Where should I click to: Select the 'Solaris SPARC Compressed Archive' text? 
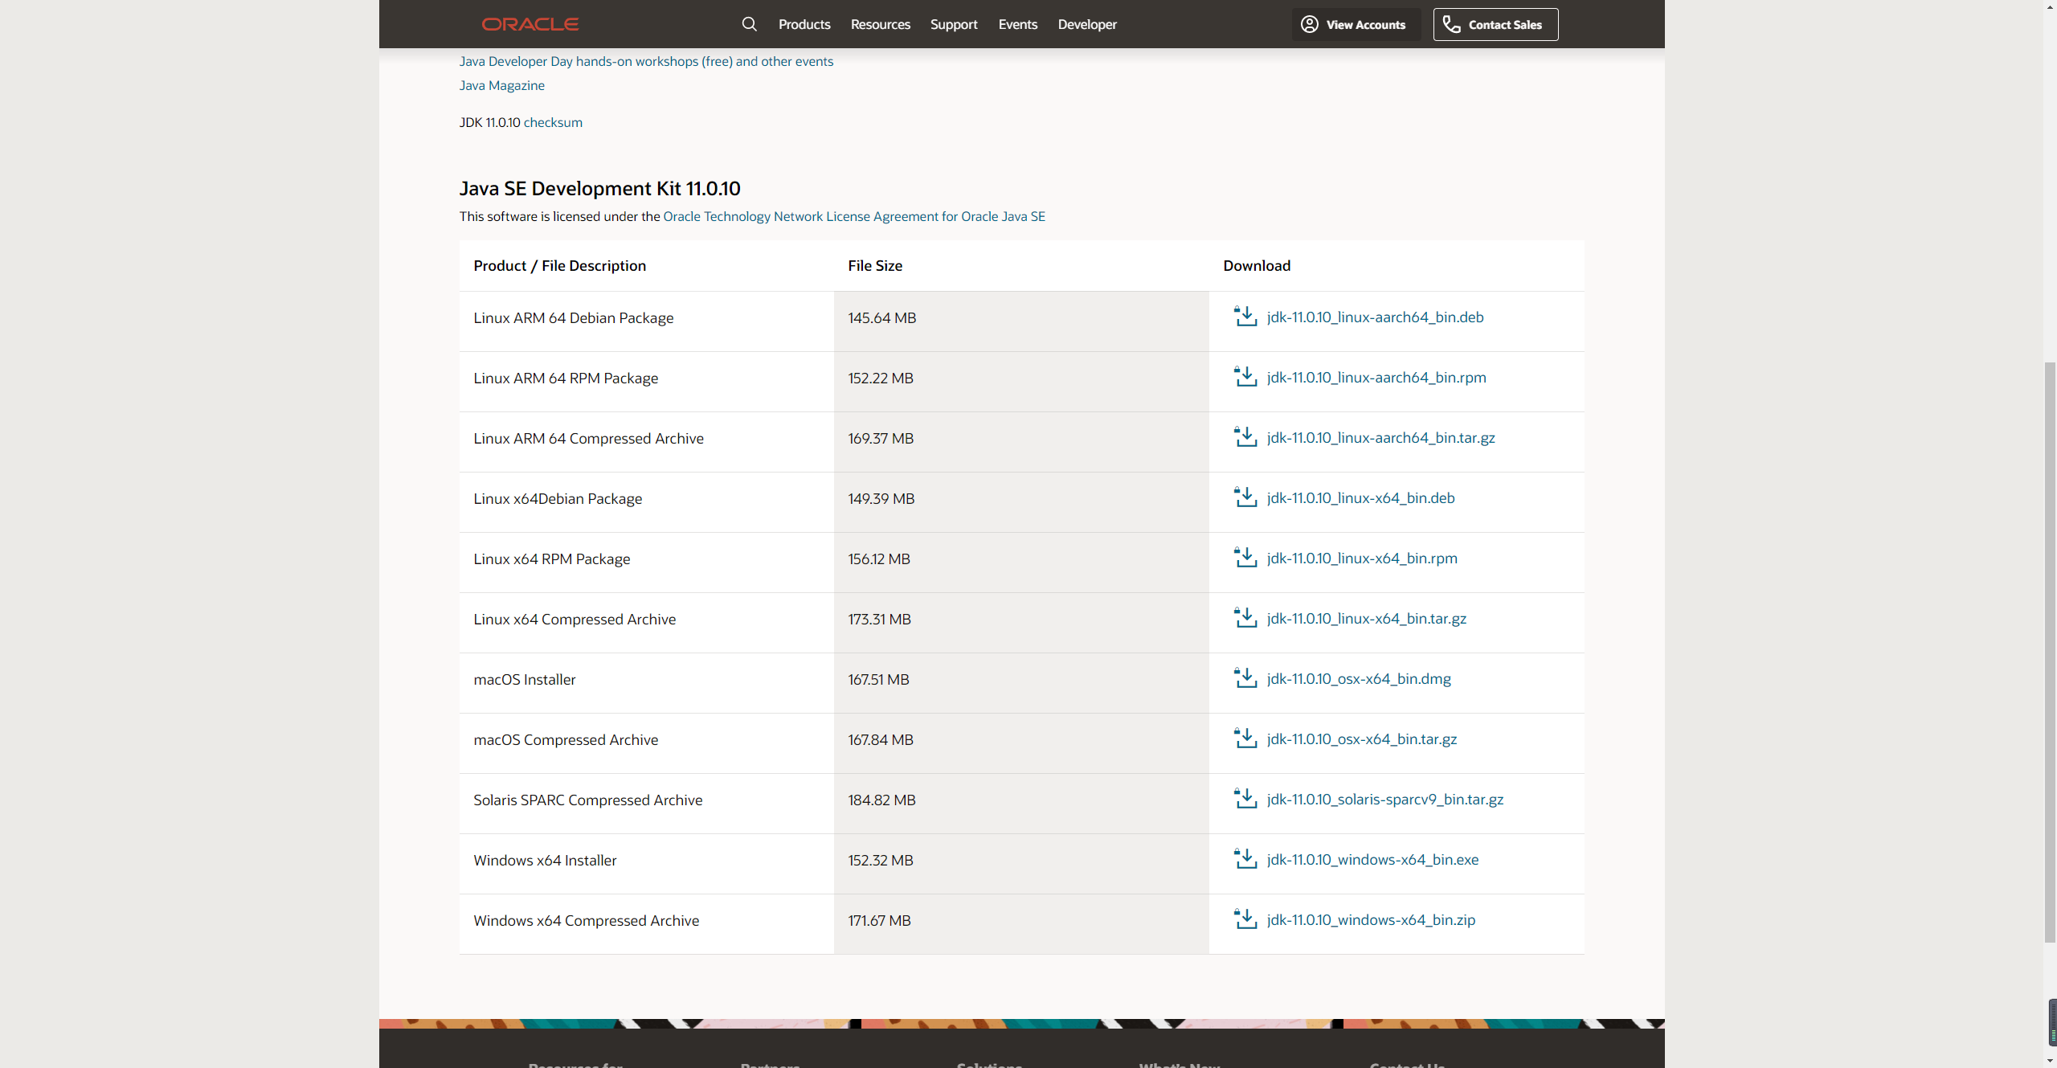click(588, 800)
